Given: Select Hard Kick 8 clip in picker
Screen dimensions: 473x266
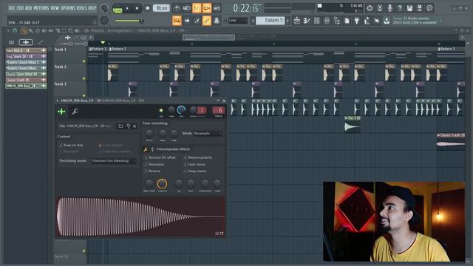Looking at the screenshot, I should click(x=26, y=50).
